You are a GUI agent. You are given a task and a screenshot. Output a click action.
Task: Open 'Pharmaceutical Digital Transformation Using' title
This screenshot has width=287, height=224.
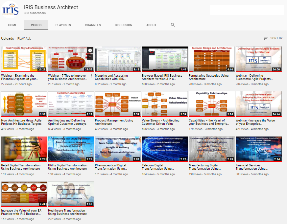(x=111, y=167)
